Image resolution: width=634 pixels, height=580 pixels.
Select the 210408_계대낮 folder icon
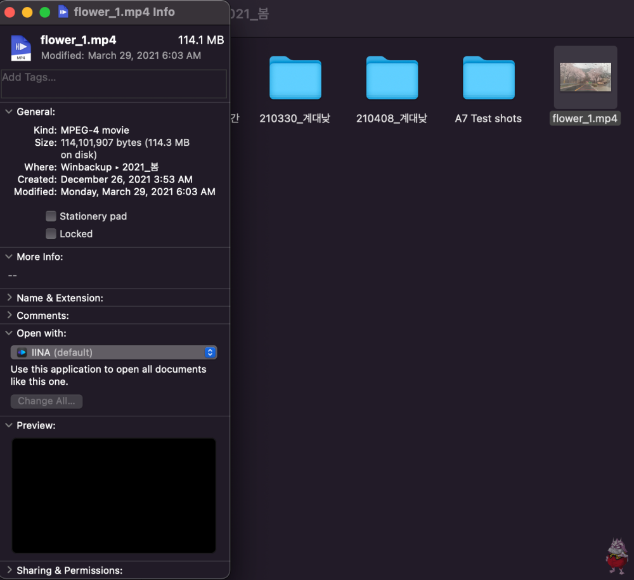392,77
